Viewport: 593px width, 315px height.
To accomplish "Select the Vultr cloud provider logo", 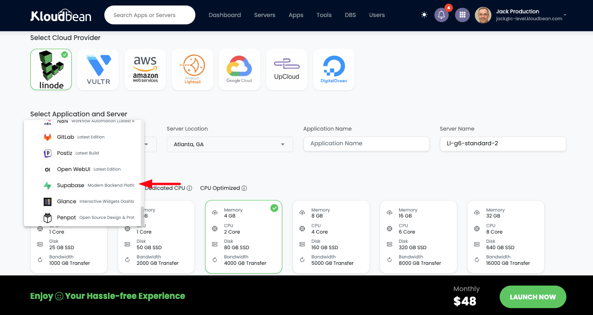I will [98, 69].
